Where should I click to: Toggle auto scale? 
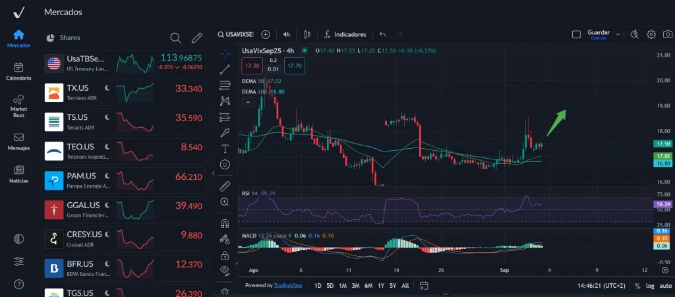click(665, 286)
